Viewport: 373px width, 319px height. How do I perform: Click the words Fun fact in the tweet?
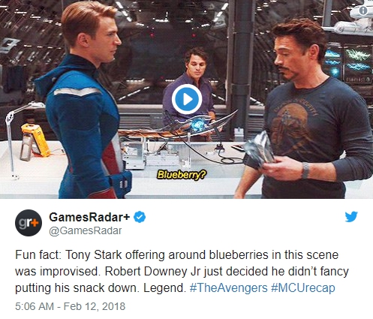(38, 255)
